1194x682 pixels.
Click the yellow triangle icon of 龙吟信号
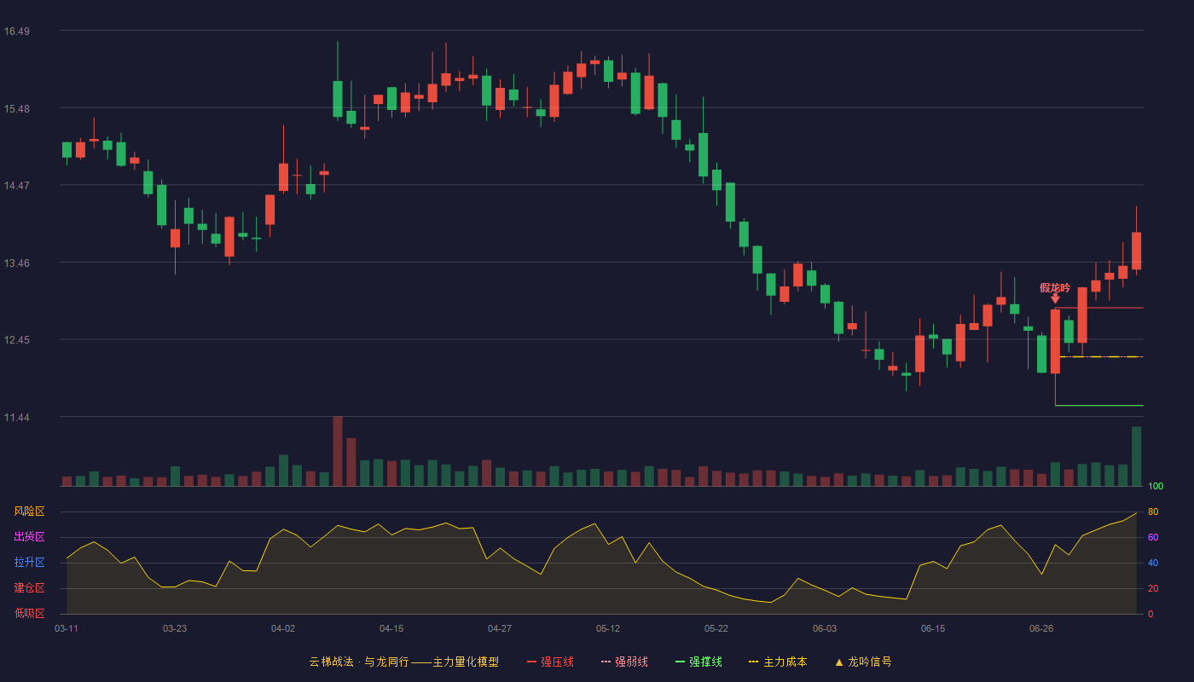coord(838,662)
